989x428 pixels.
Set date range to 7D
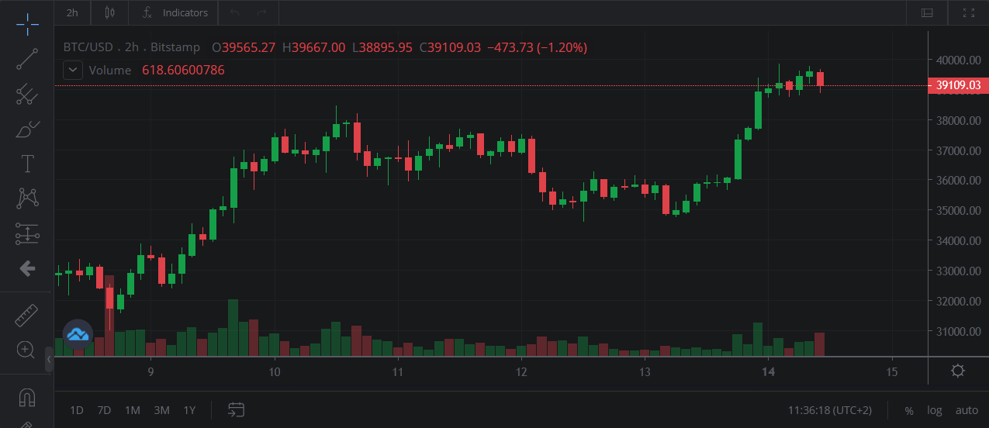[x=104, y=409]
